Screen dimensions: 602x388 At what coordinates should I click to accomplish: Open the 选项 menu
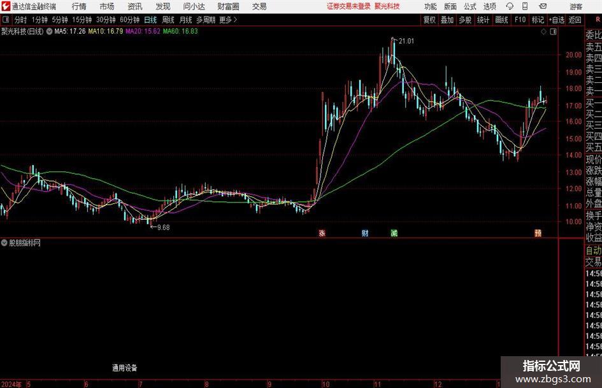coord(489,6)
